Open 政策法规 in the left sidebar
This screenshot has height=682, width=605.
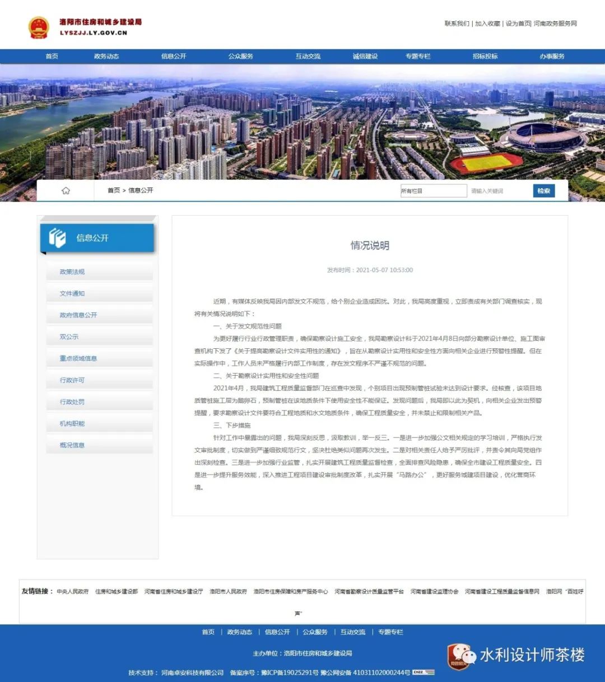(x=72, y=272)
